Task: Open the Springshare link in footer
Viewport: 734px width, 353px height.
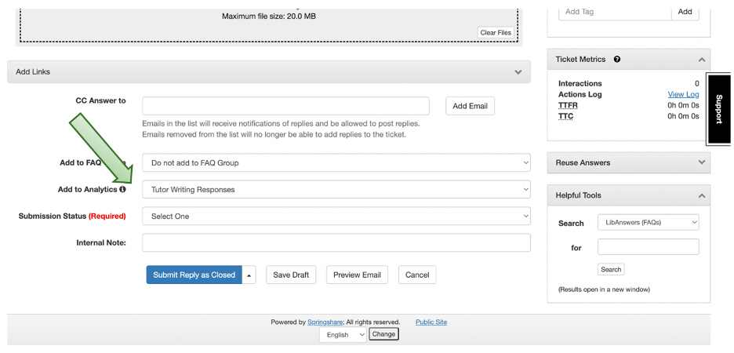Action: pyautogui.click(x=326, y=322)
